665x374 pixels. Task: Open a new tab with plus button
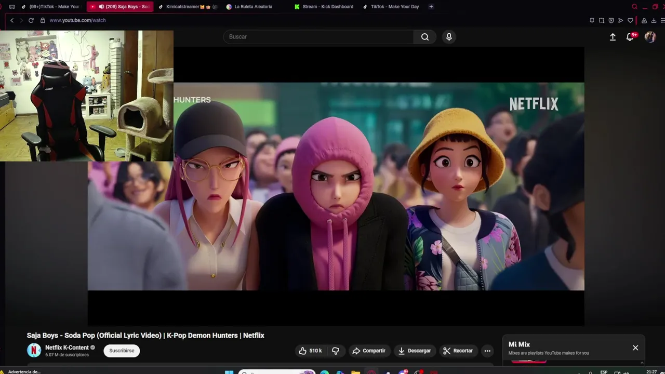[x=431, y=7]
